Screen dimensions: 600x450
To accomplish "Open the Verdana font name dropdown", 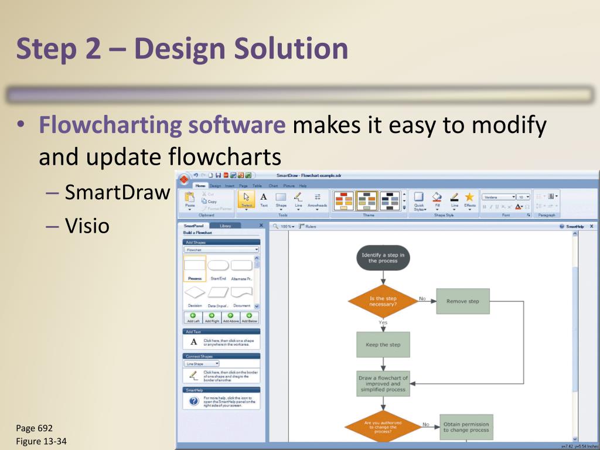I will pos(499,197).
